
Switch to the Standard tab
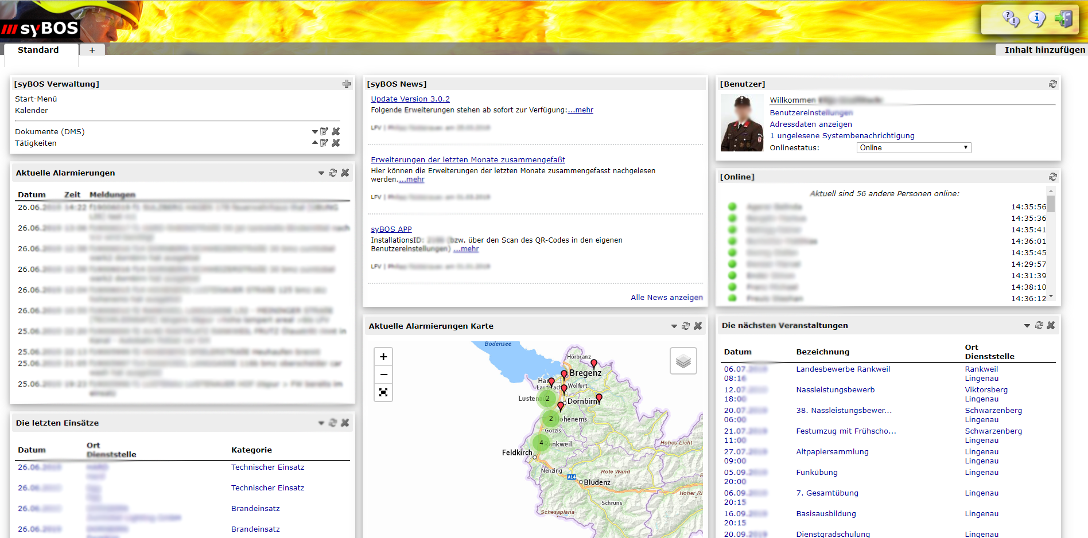(38, 50)
